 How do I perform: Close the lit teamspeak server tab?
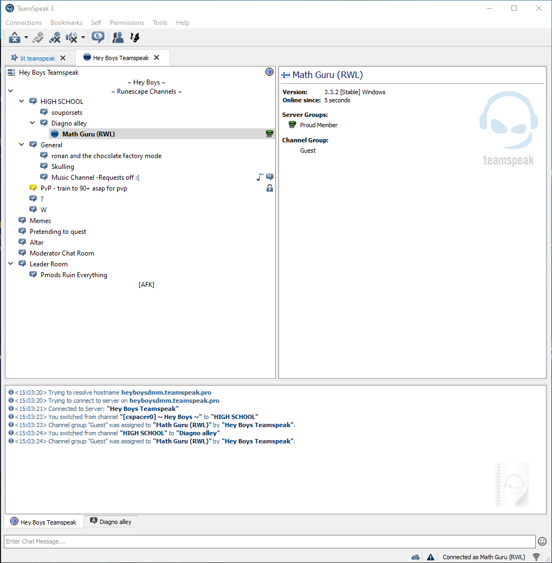click(63, 58)
